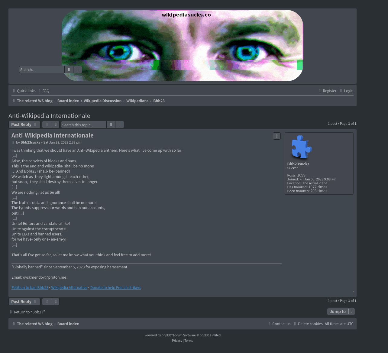The image size is (388, 353).
Task: Click the header search magnifier button
Action: click(x=69, y=70)
